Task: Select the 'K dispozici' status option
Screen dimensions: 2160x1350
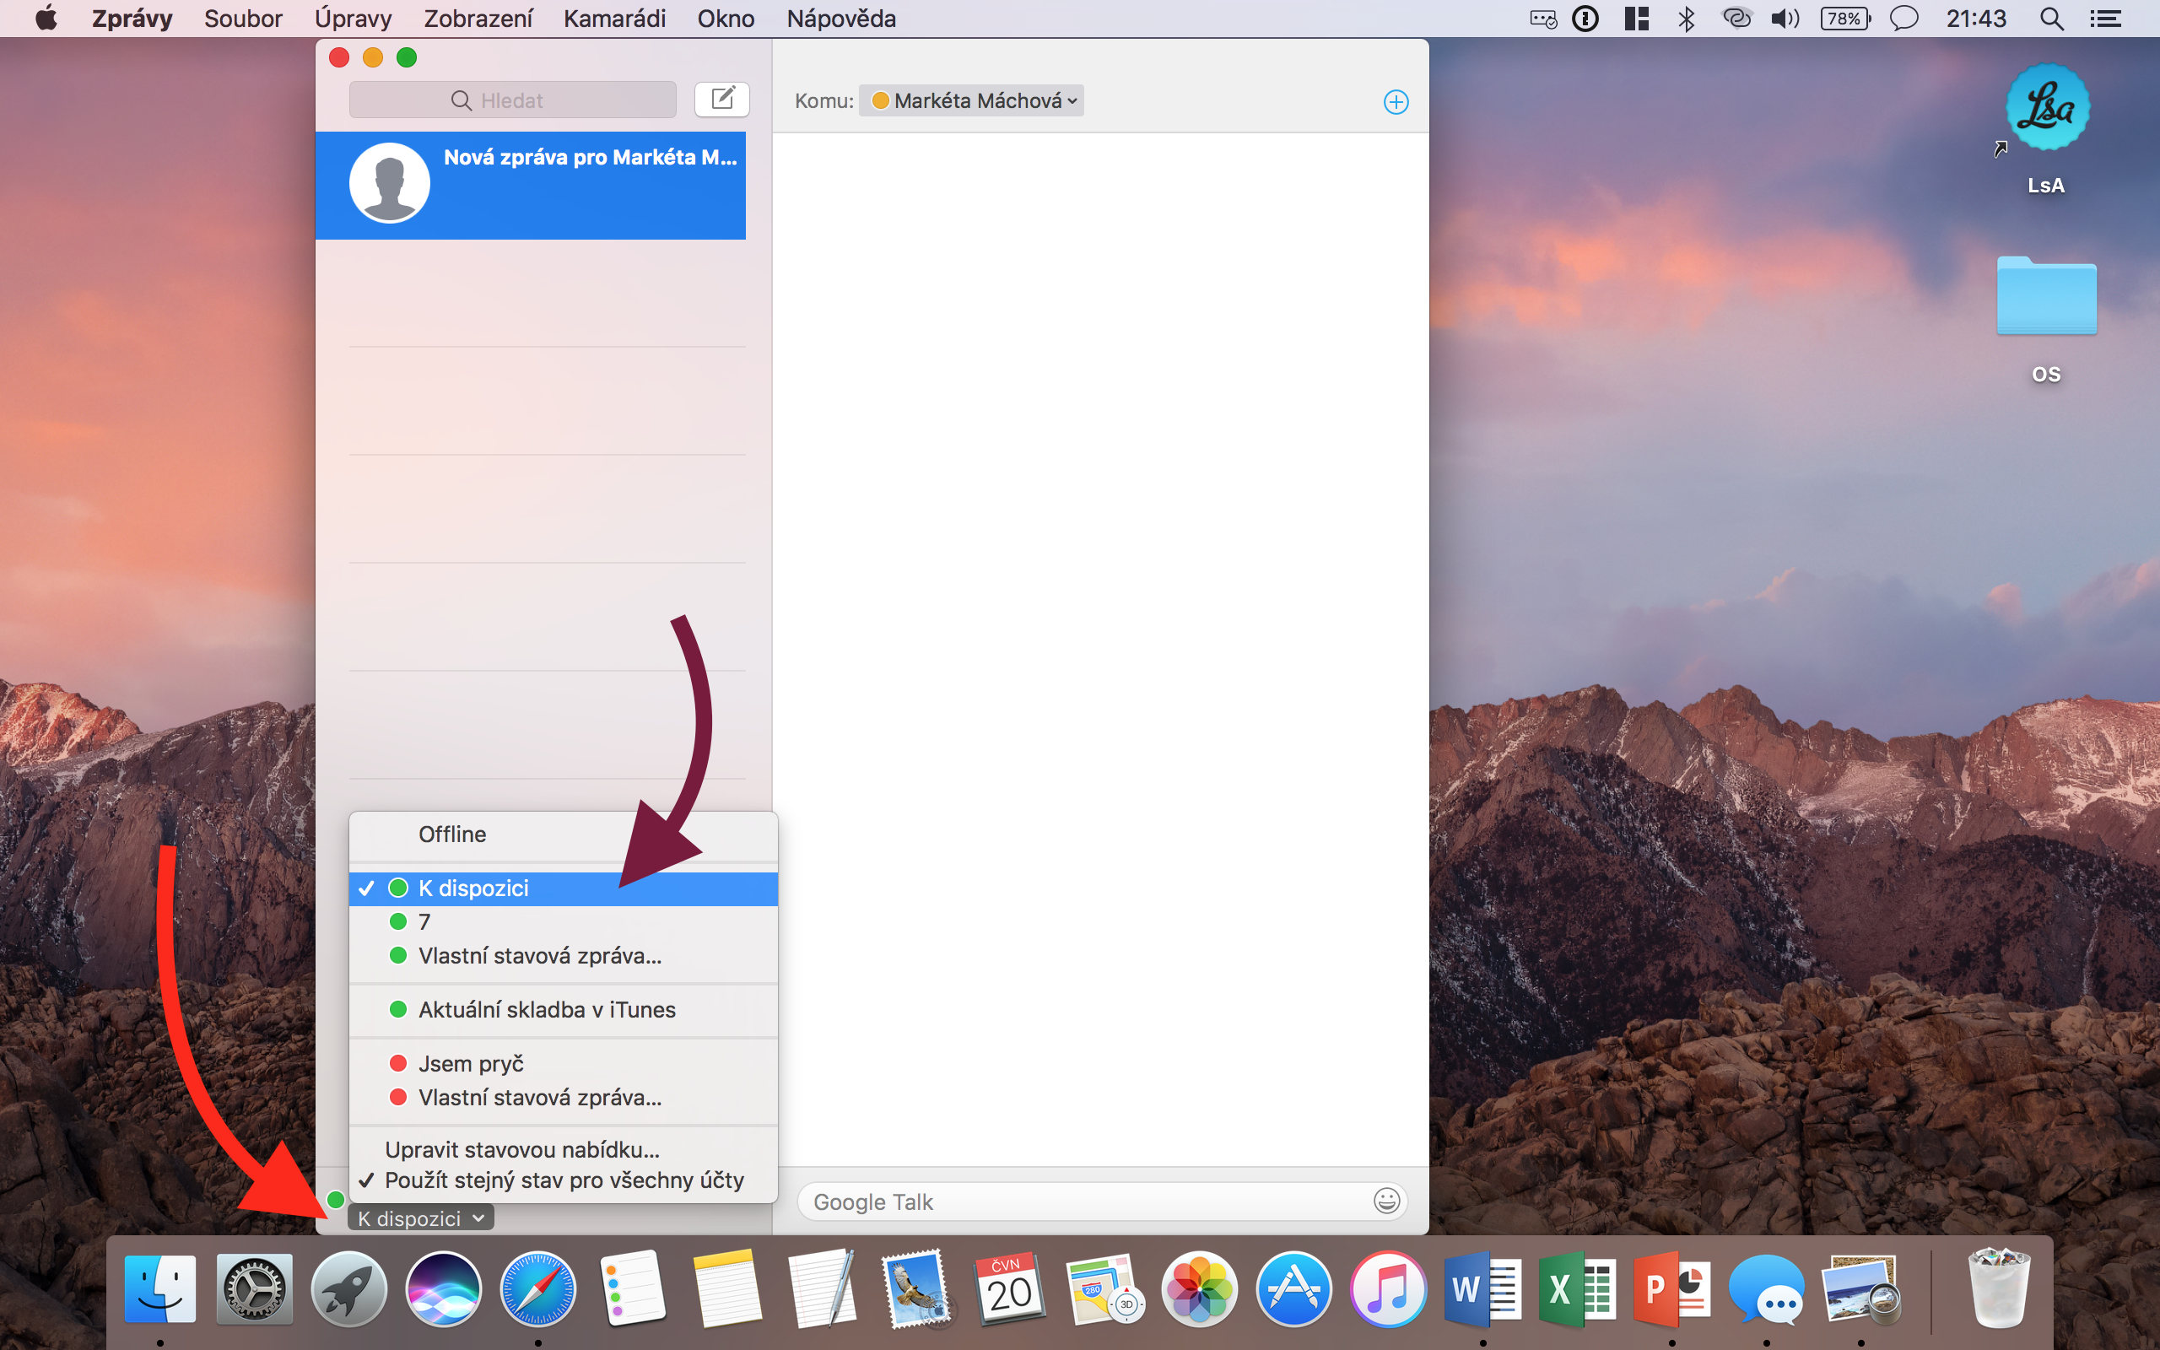Action: [x=473, y=888]
